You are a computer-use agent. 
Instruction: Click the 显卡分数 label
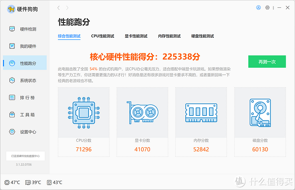tap(143, 140)
